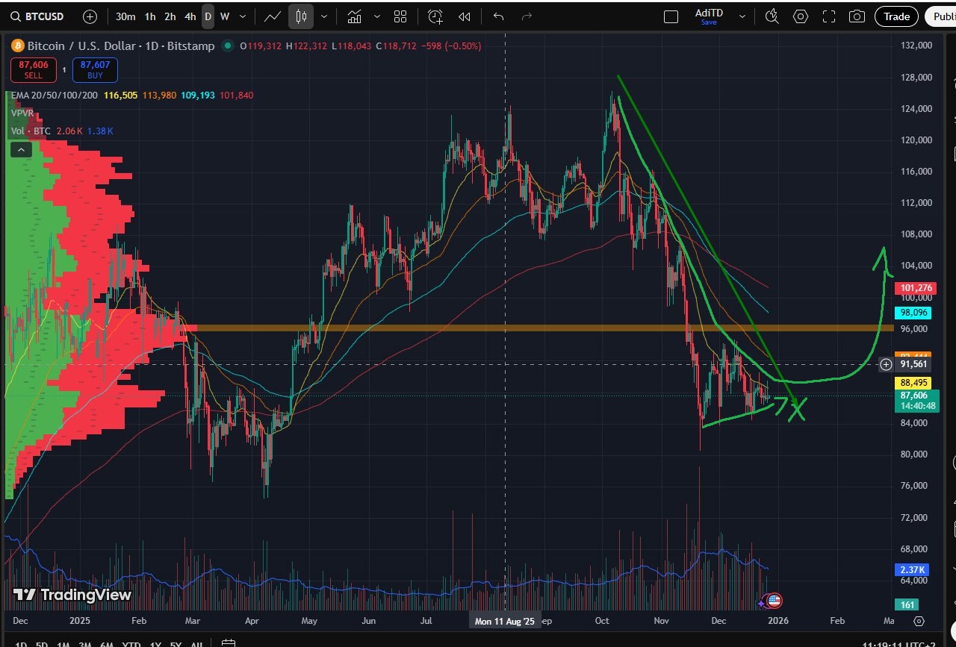
Task: Undo the last chart action
Action: click(499, 16)
